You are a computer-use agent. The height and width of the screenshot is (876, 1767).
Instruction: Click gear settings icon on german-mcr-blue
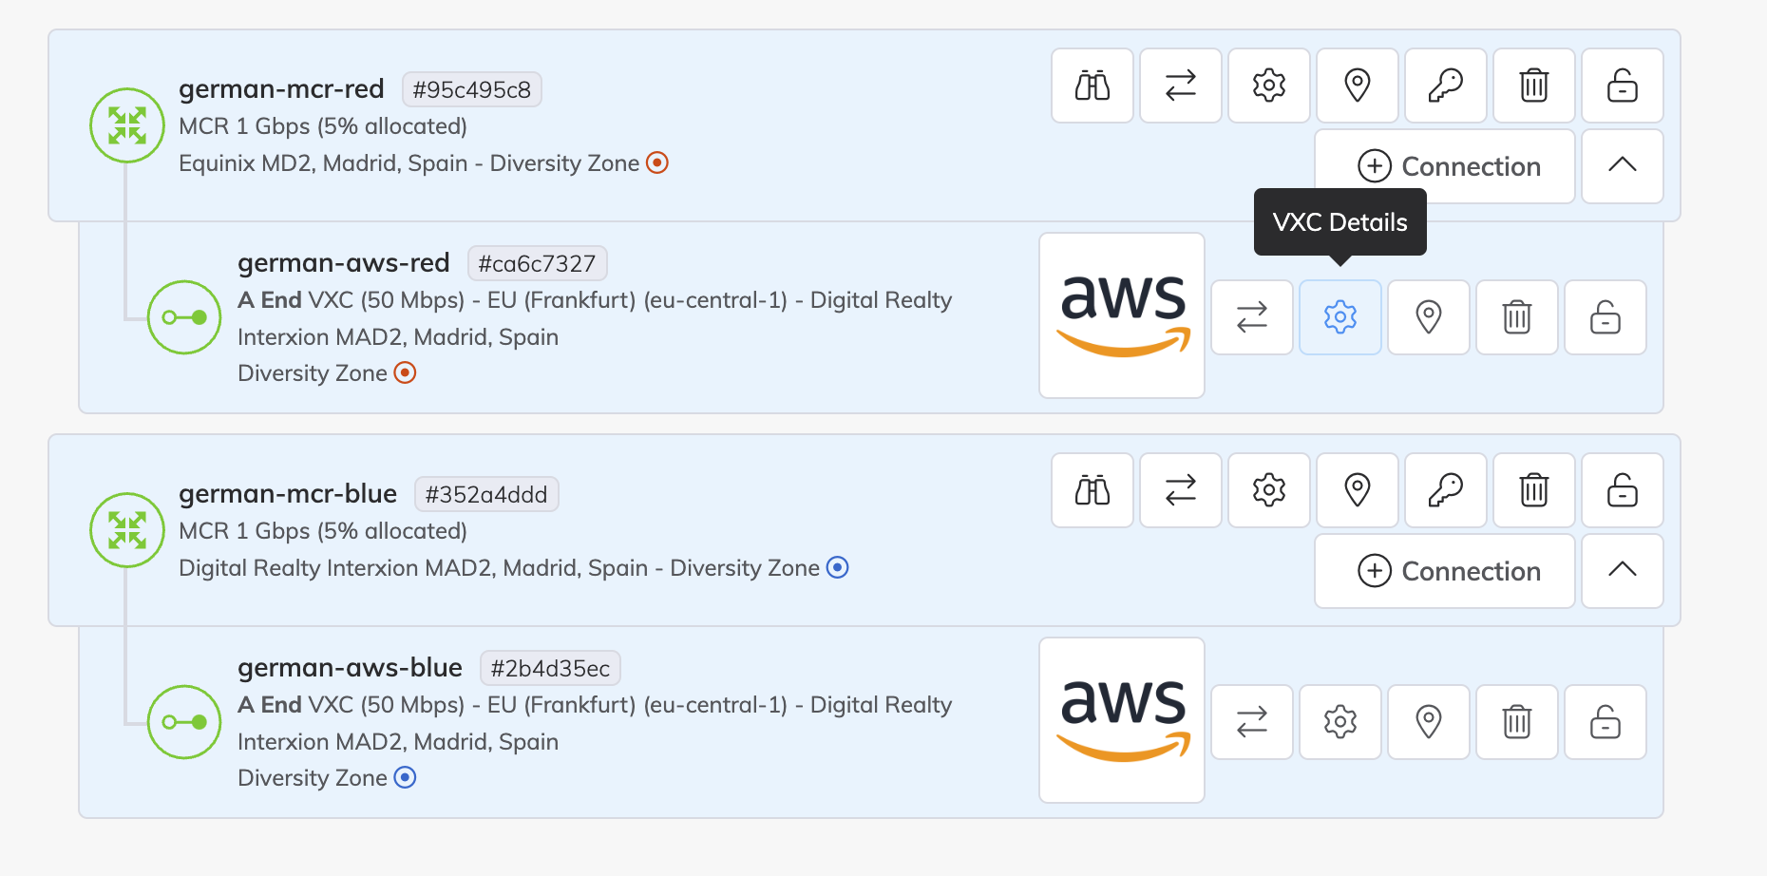[x=1269, y=490]
